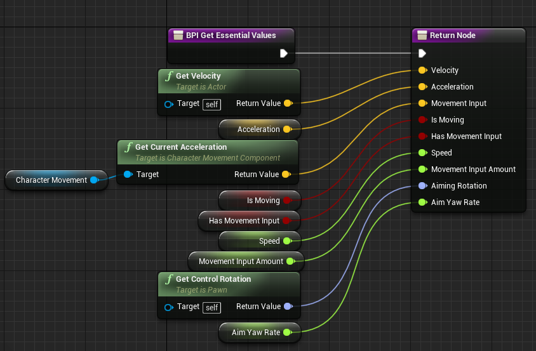Click the Get Control Rotation function icon
This screenshot has width=536, height=351.
(x=168, y=279)
